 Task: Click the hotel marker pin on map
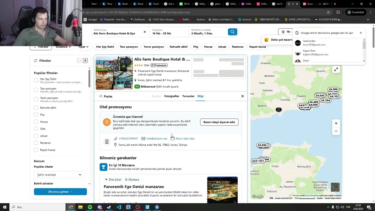click(x=279, y=110)
